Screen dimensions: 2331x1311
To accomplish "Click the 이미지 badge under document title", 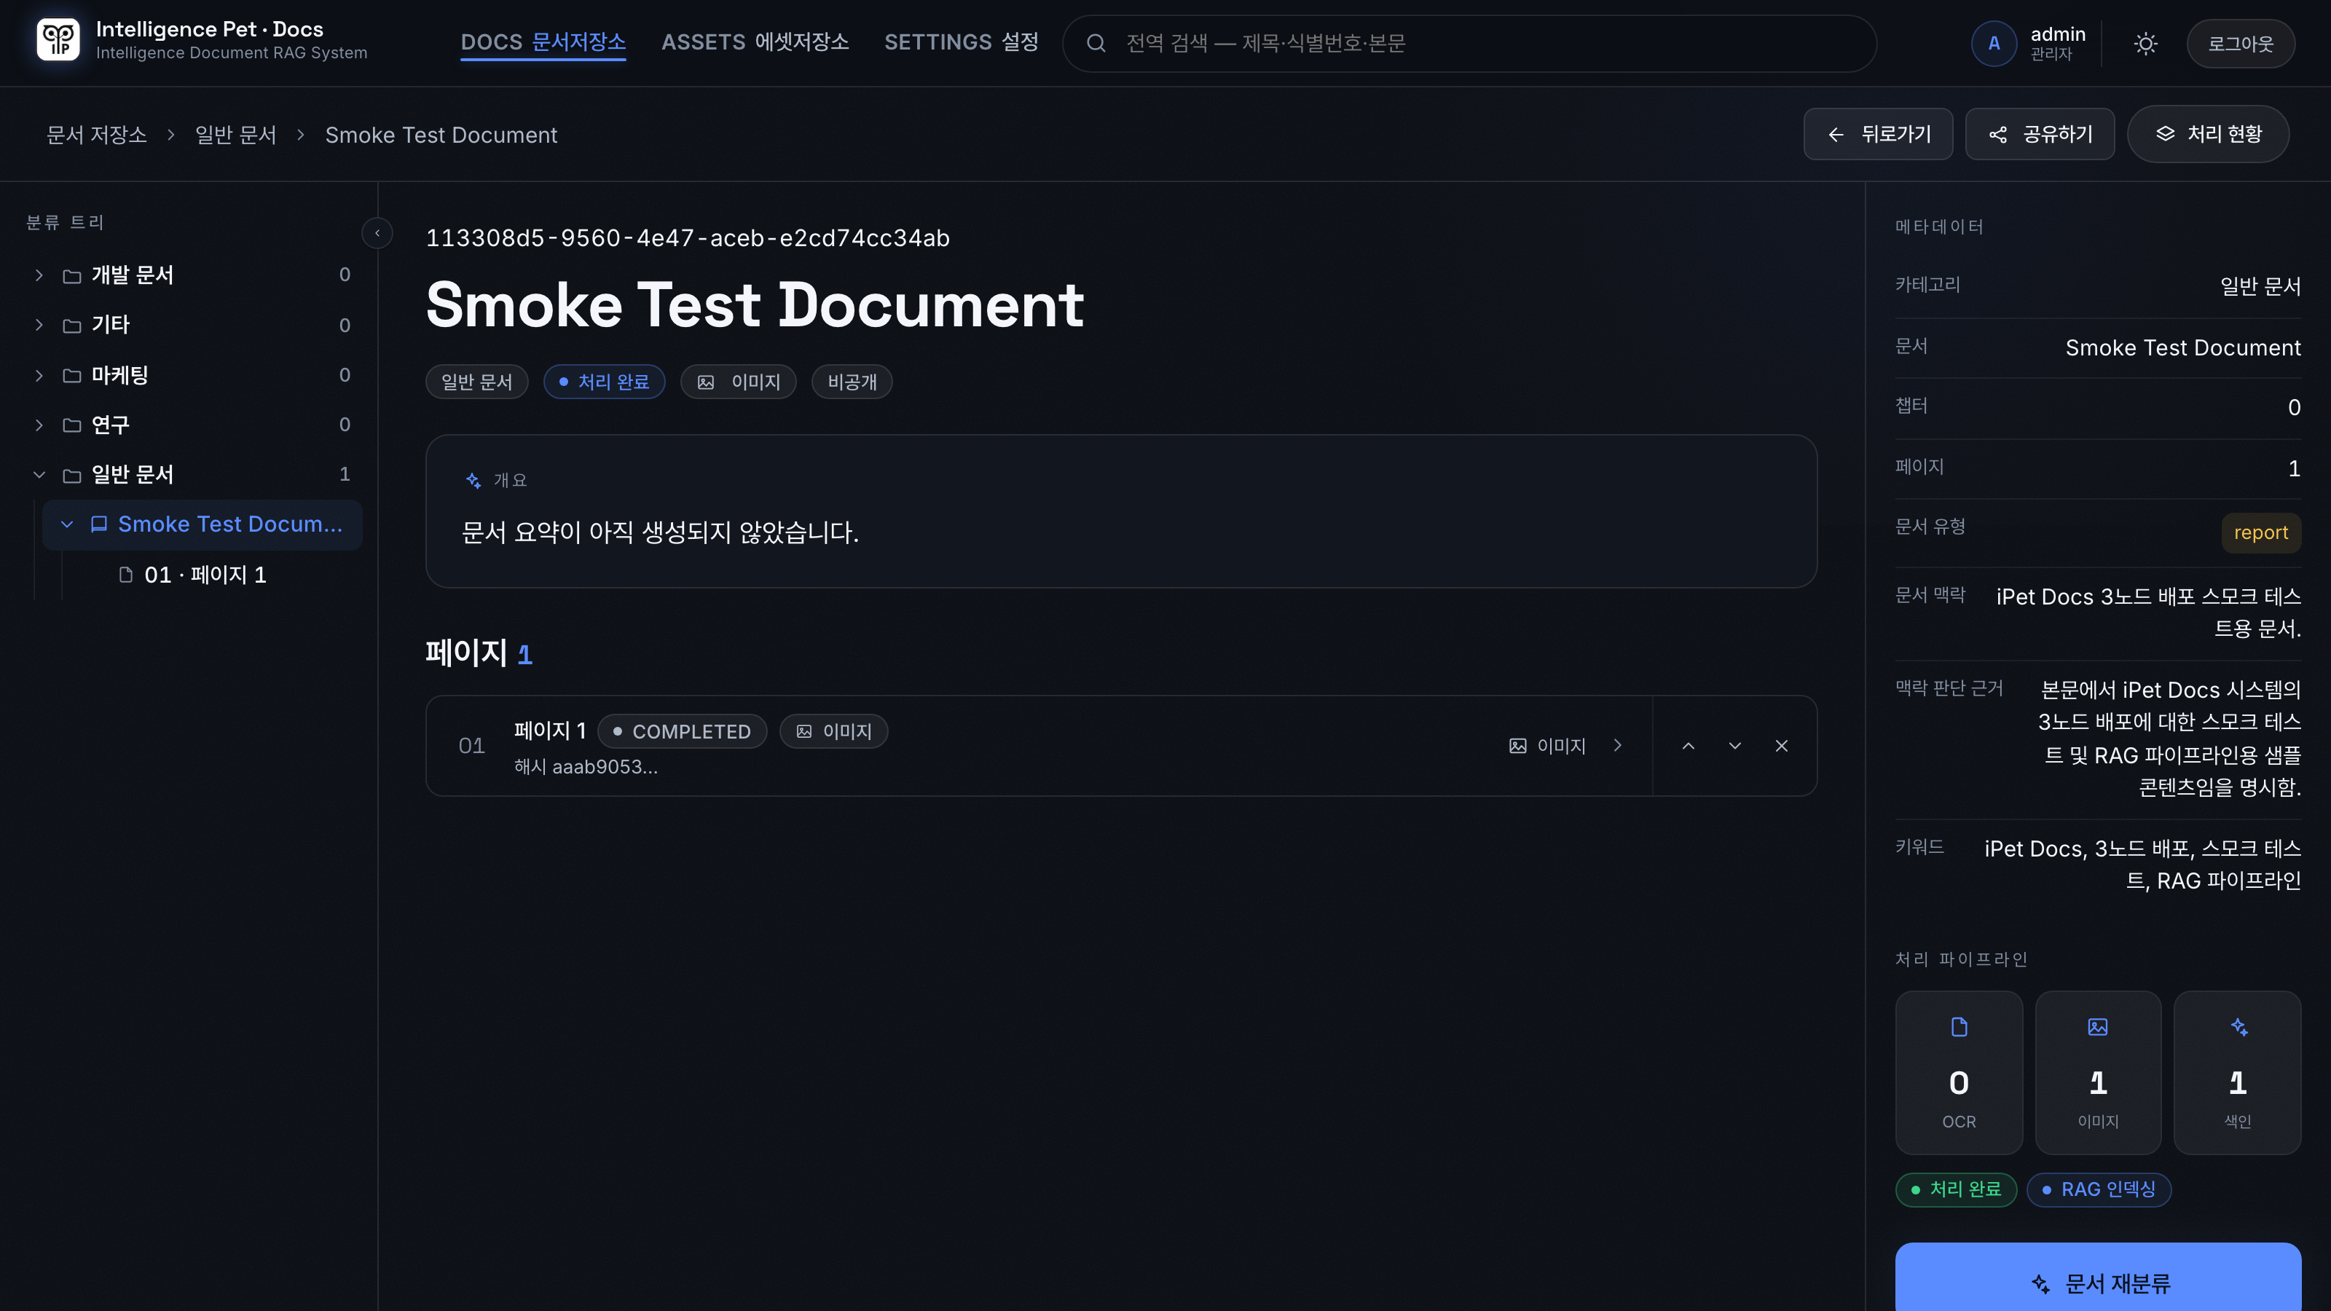I will point(739,382).
